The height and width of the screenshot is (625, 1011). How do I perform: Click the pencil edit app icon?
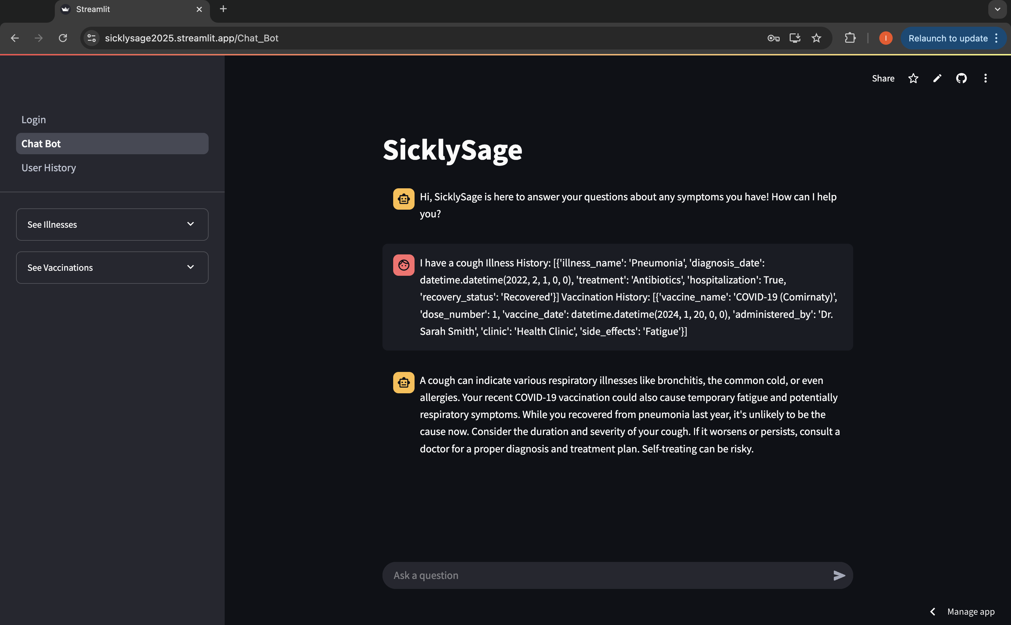[937, 78]
